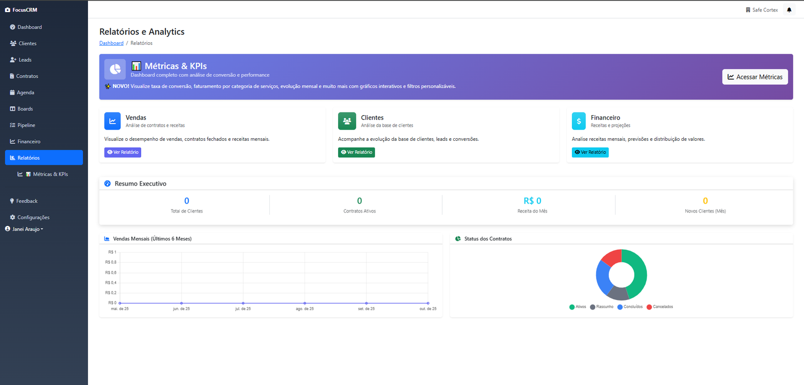Toggle the Concluídos legend item
Viewport: 804px width, 385px height.
pos(630,307)
